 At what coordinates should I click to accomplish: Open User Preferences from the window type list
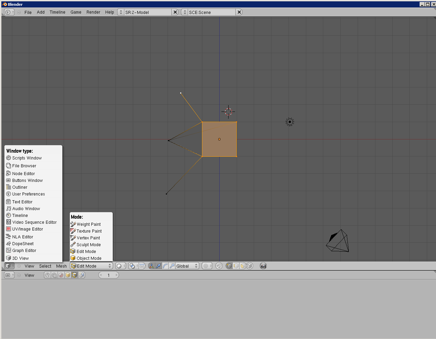(33, 194)
